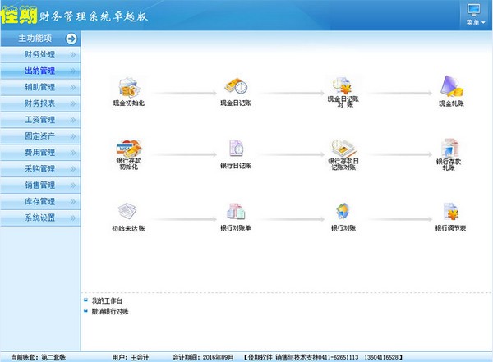Expand the 固定资产 chevron
Image resolution: width=493 pixels, height=362 pixels.
[72, 136]
